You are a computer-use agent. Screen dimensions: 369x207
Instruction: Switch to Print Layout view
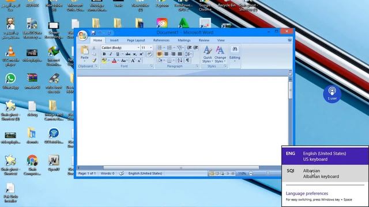(212, 174)
